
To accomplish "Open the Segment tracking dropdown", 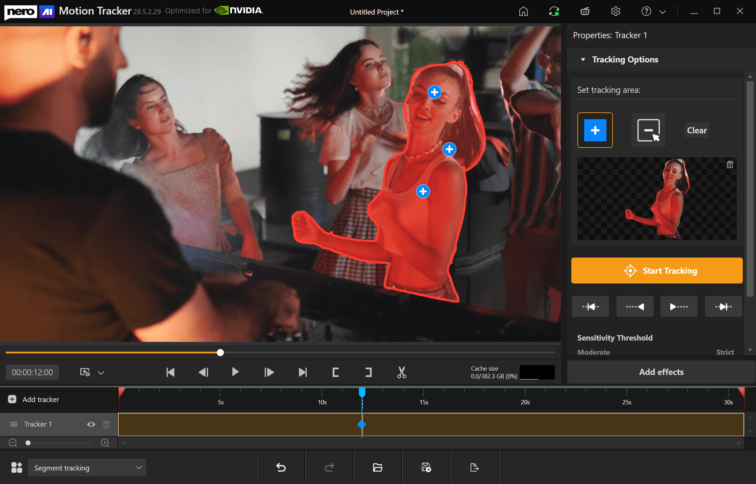I will [87, 467].
